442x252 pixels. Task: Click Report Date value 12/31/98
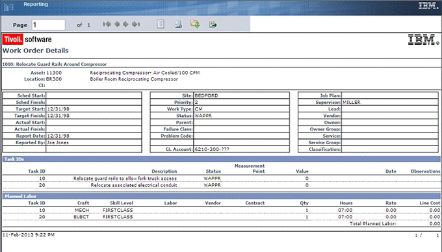coord(58,136)
